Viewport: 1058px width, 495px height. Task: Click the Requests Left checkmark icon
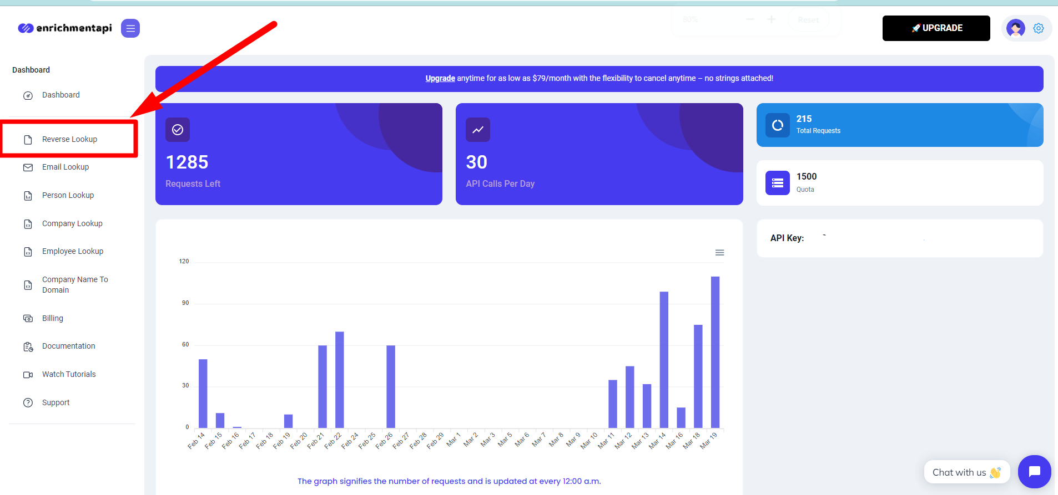[x=178, y=130]
